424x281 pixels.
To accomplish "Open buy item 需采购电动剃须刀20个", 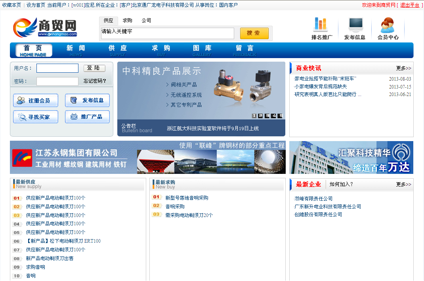I will (x=189, y=215).
